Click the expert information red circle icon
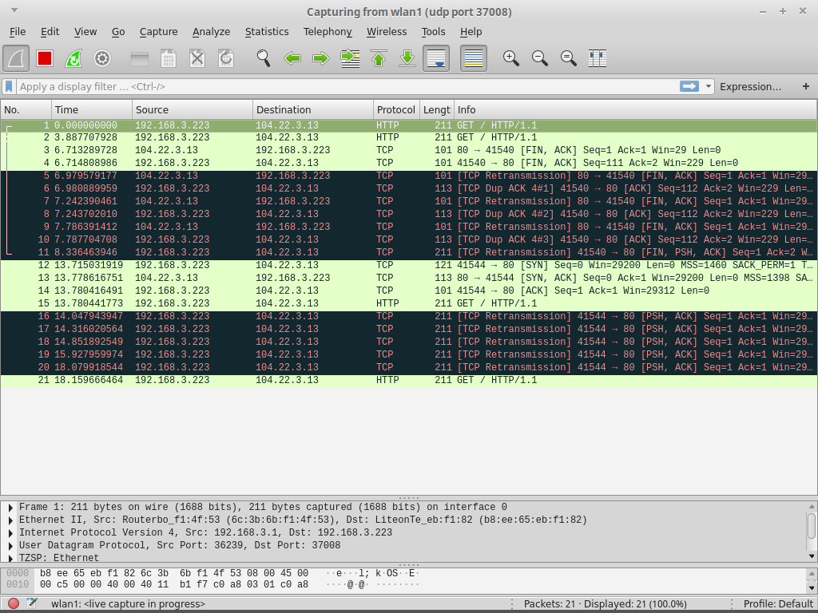 coord(14,603)
